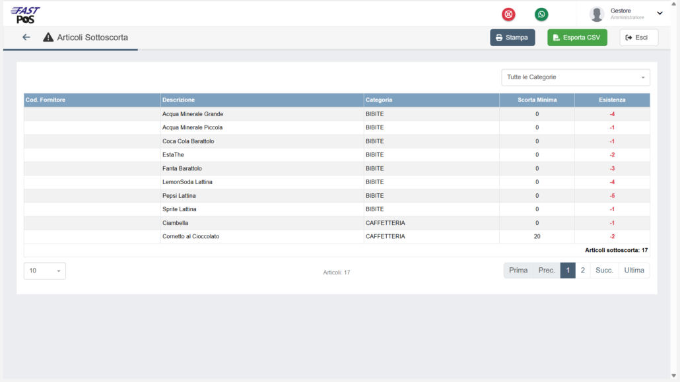Select the Ciambella row
This screenshot has width=680, height=382.
[337, 223]
